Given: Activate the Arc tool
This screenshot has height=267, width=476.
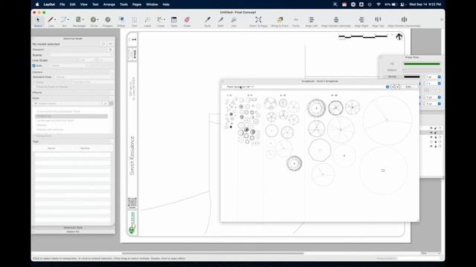Looking at the screenshot, I should [x=63, y=20].
